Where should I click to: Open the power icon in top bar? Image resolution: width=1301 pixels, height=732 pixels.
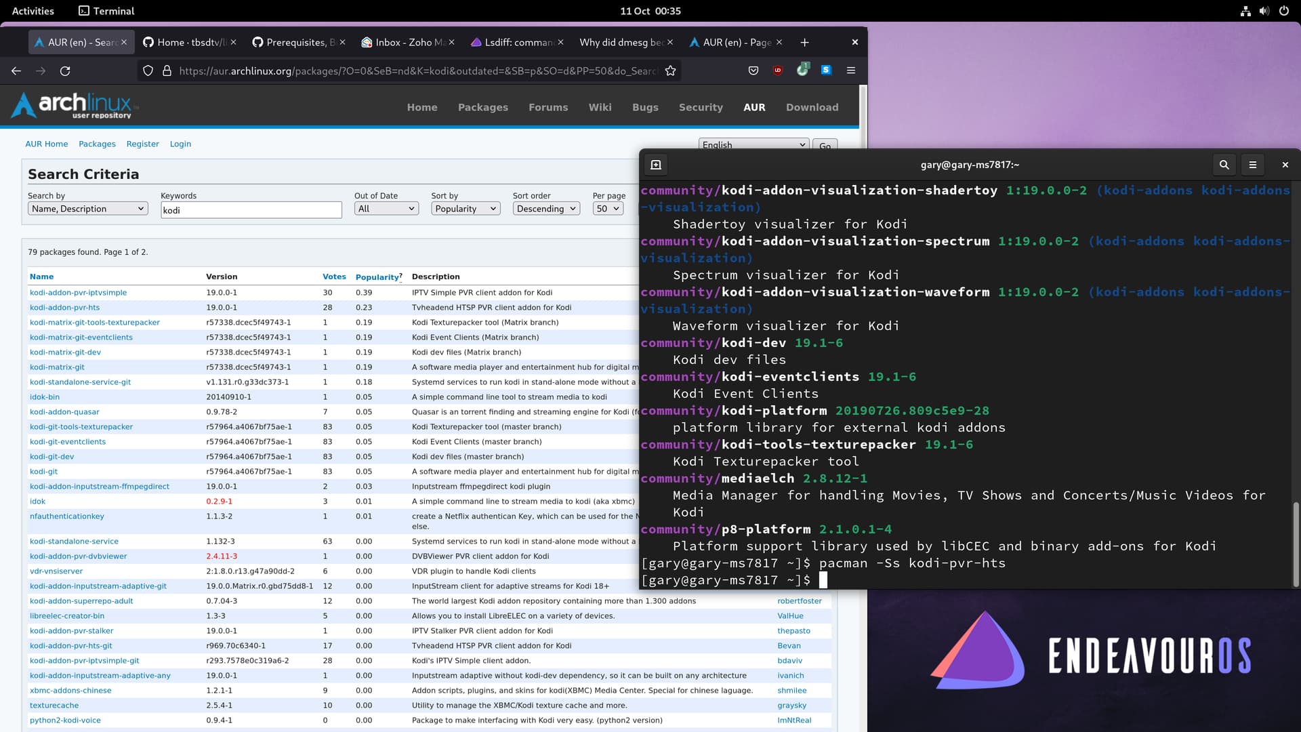click(x=1283, y=11)
